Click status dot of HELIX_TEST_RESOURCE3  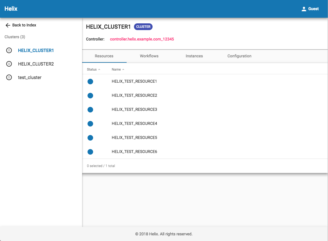[x=90, y=110]
